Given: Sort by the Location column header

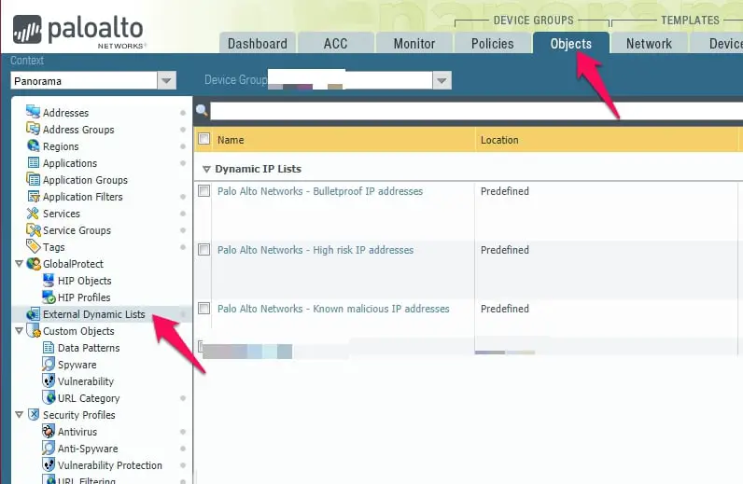Looking at the screenshot, I should click(499, 140).
